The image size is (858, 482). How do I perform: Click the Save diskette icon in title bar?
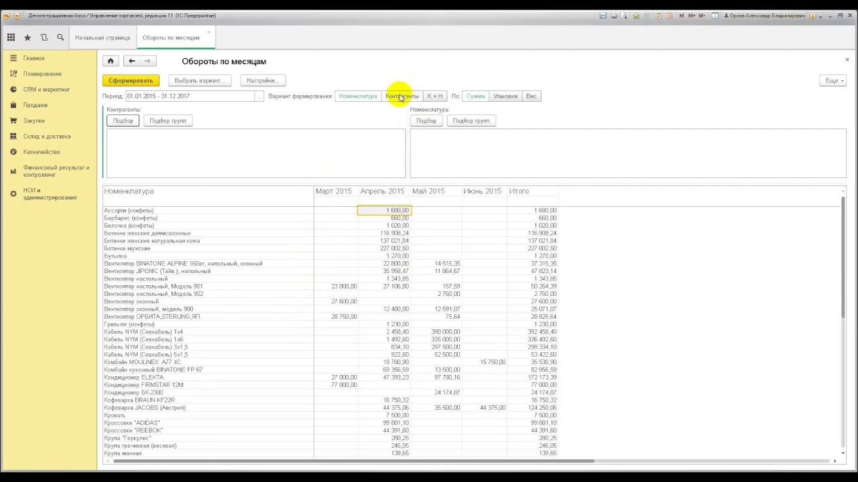tap(603, 15)
